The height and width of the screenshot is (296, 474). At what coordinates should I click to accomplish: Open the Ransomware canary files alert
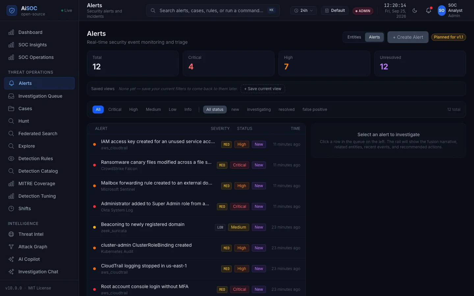tap(196, 165)
